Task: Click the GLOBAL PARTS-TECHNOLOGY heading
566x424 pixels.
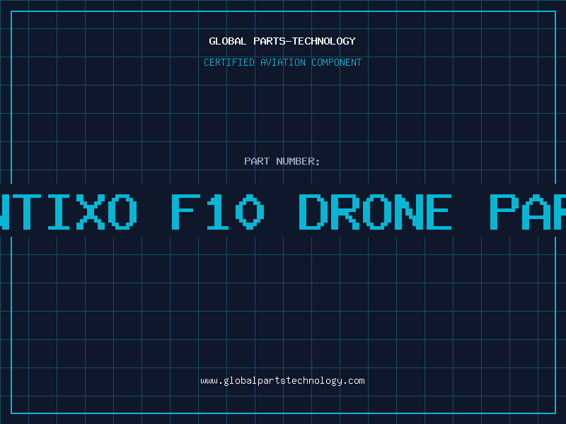Action: point(282,41)
